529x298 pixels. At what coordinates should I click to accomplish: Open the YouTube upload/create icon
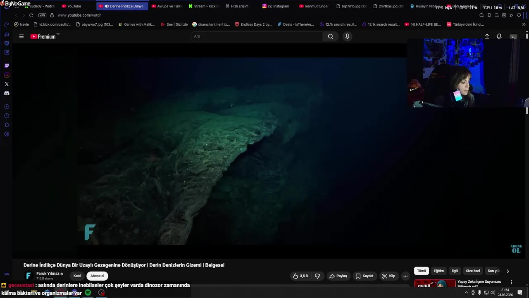tap(487, 36)
